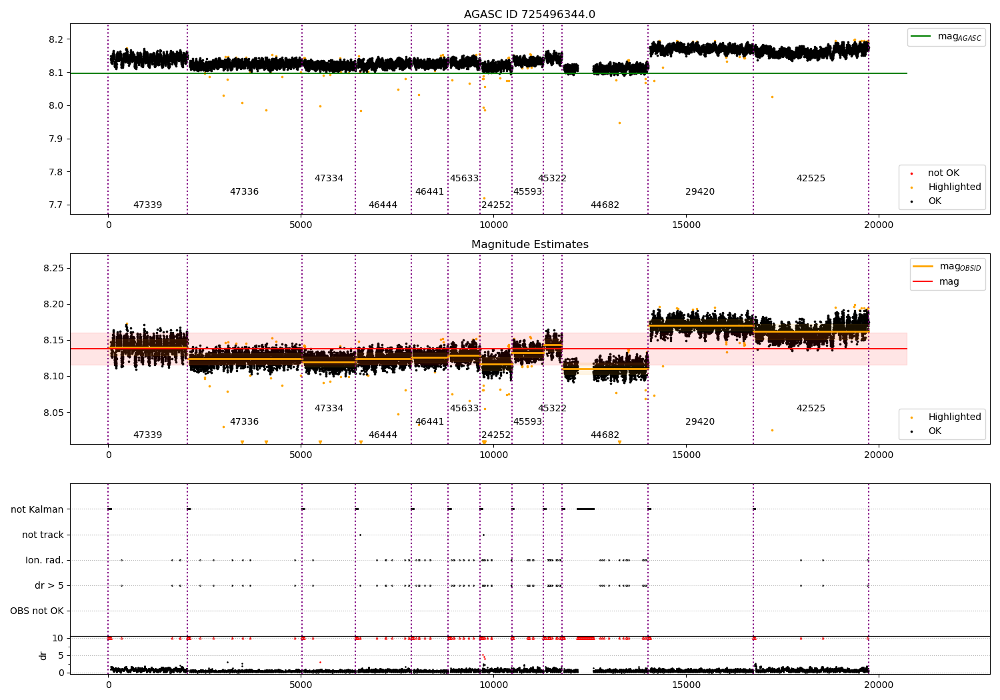
Task: Click the rotated 'dr' y-axis label
Action: pyautogui.click(x=43, y=655)
